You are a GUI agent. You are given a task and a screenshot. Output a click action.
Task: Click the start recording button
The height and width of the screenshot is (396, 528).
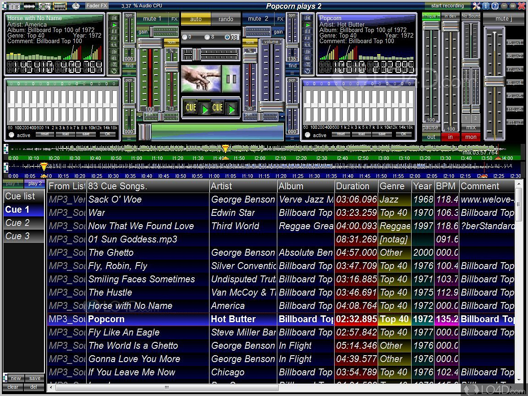coord(447,6)
